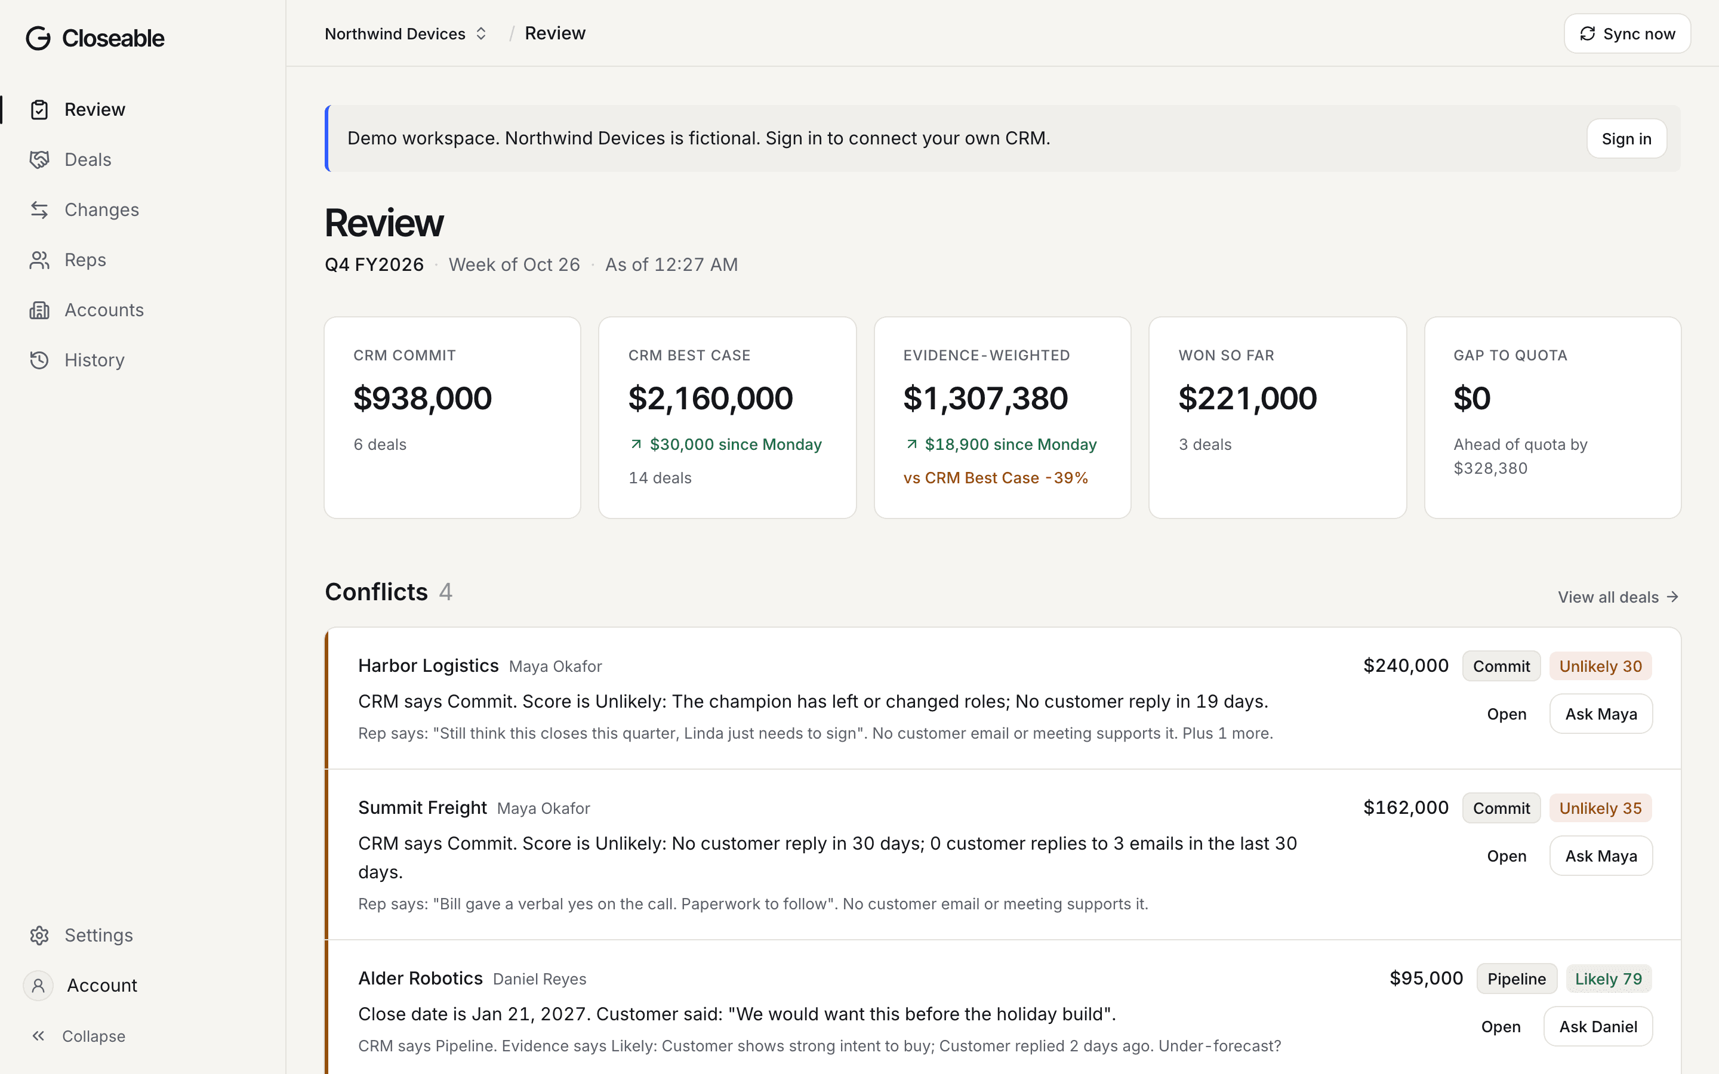Click the Likely 79 score badge
The height and width of the screenshot is (1074, 1719).
click(x=1608, y=979)
